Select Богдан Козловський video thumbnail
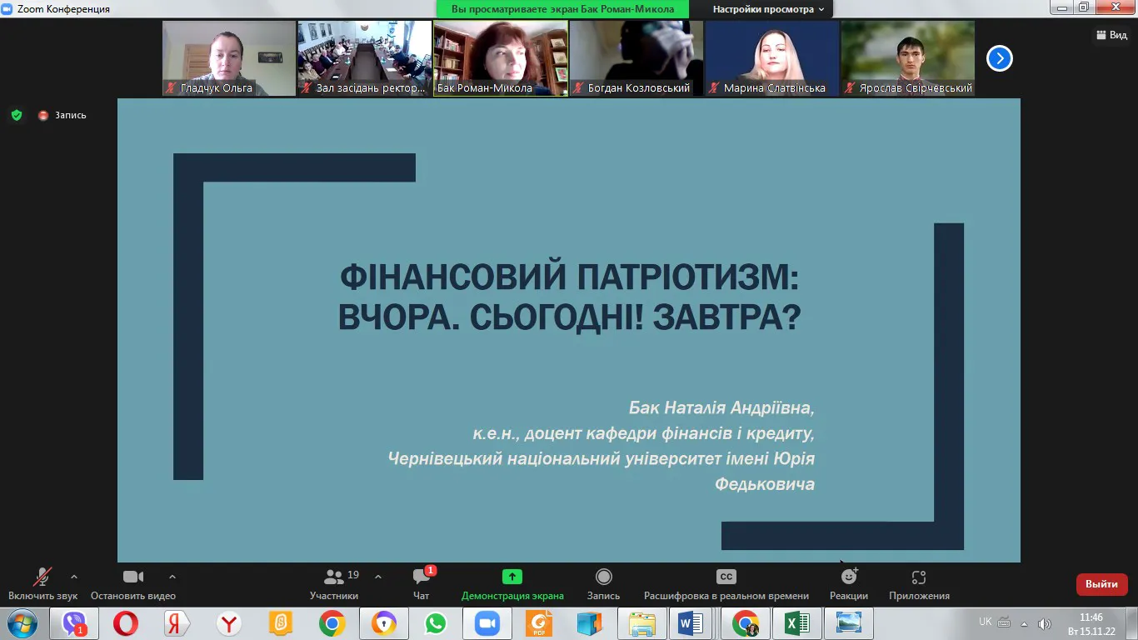The image size is (1138, 640). coord(636,58)
